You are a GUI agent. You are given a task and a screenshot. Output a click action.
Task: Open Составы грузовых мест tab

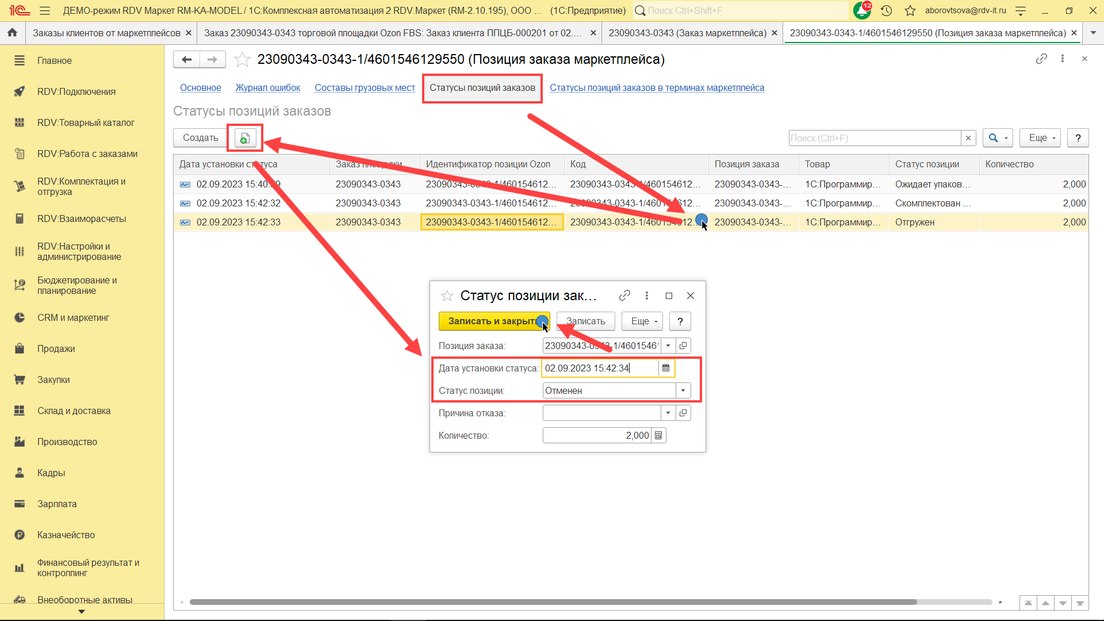(x=365, y=87)
